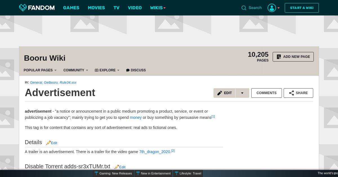Click the page icon on Add New Page
The image size is (338, 177).
pos(279,57)
